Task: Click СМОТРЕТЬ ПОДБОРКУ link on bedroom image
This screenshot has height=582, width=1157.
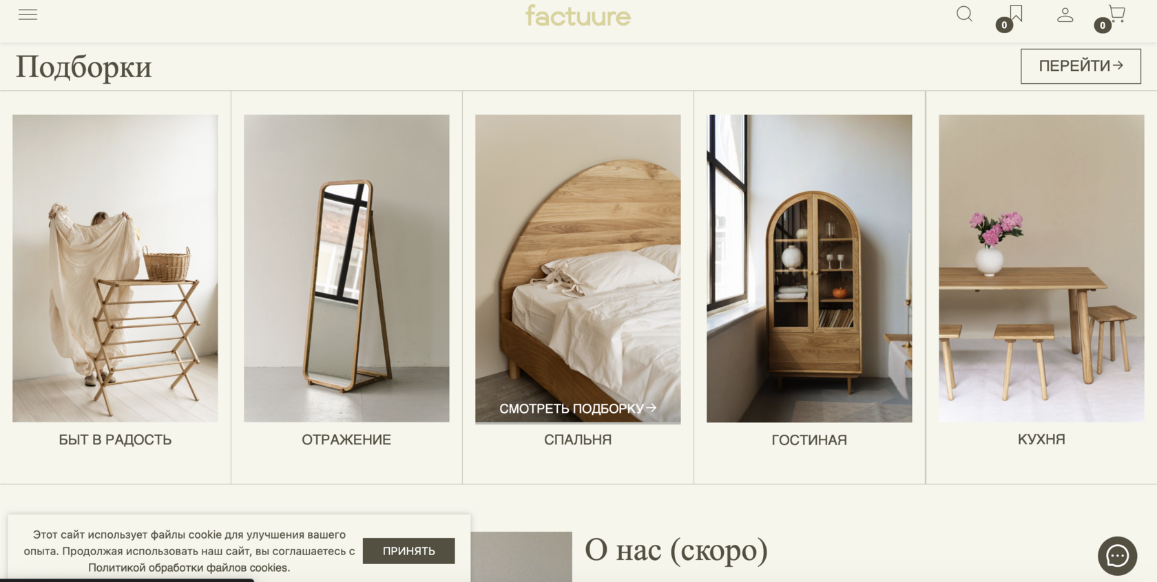Action: [578, 408]
